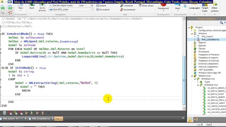
Task: Switch to the WIN_ListarBairros document tab
Action: click(x=41, y=119)
